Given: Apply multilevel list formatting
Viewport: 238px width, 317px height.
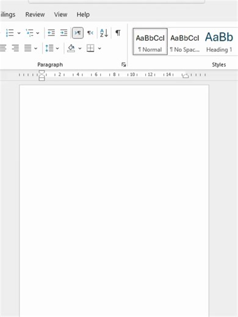Looking at the screenshot, I should 30,33.
